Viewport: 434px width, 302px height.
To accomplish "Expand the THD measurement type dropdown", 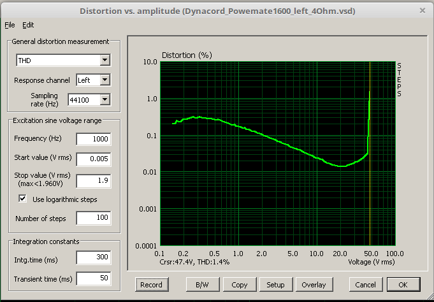I will (105, 61).
